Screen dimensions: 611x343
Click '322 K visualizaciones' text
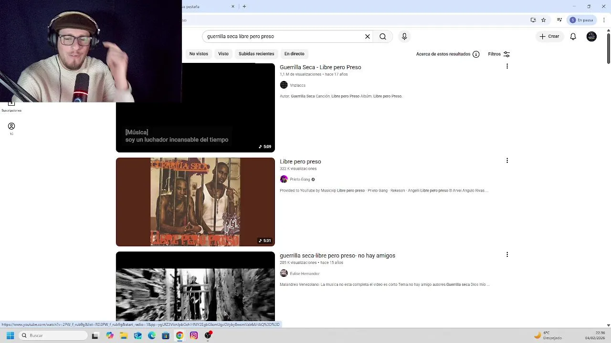(x=298, y=169)
